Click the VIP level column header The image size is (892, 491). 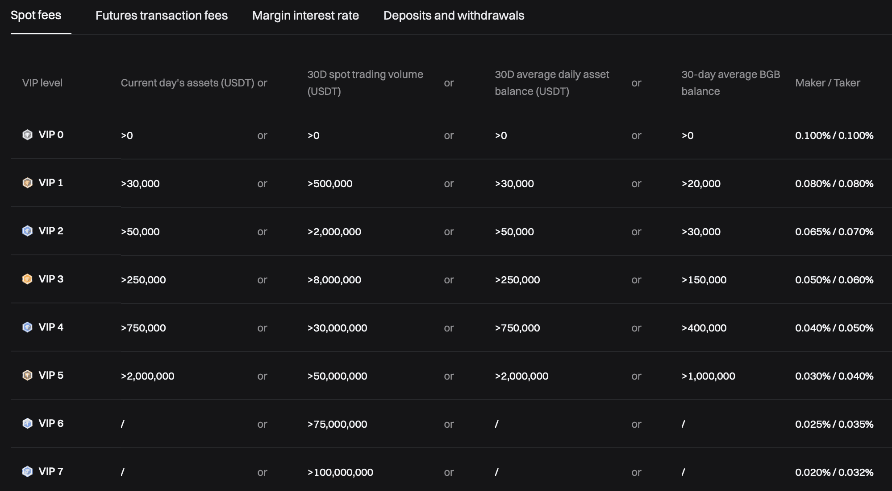pos(42,83)
